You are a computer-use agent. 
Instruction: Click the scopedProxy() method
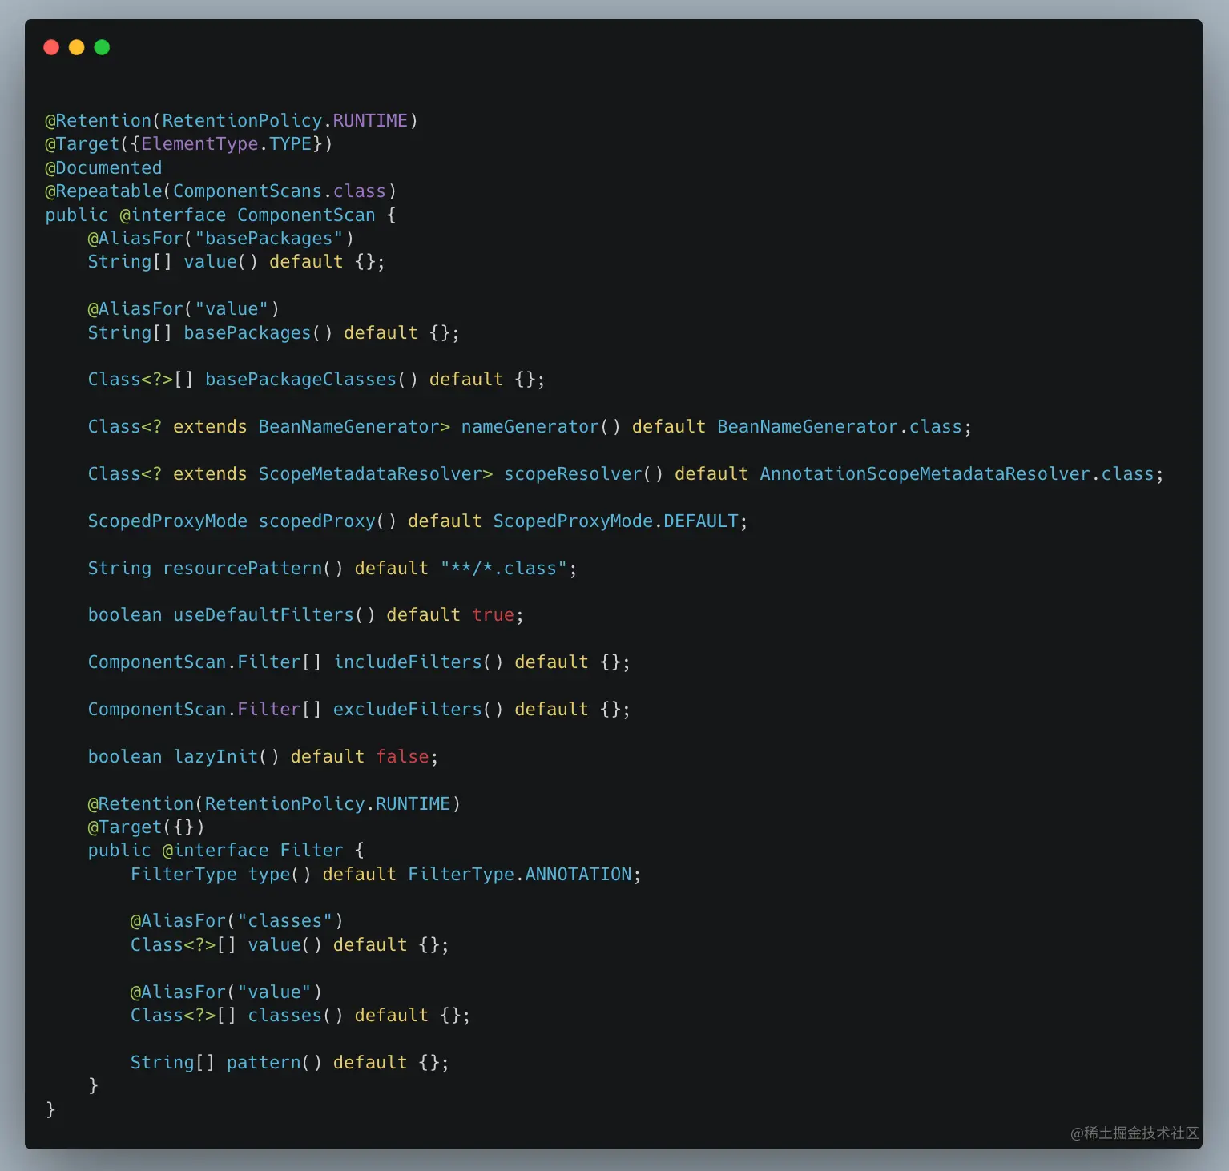tap(328, 521)
